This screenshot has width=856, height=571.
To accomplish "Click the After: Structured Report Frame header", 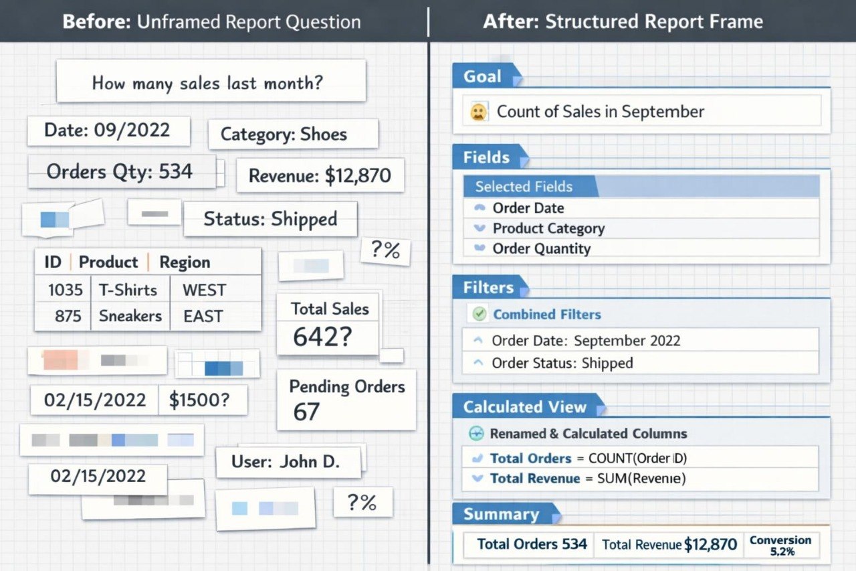I will coord(623,21).
